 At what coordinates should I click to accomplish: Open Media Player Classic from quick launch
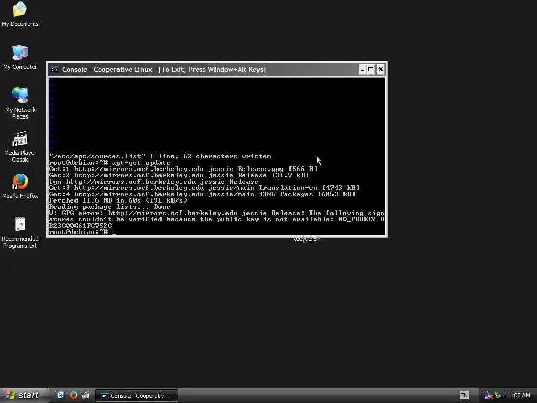(x=85, y=395)
